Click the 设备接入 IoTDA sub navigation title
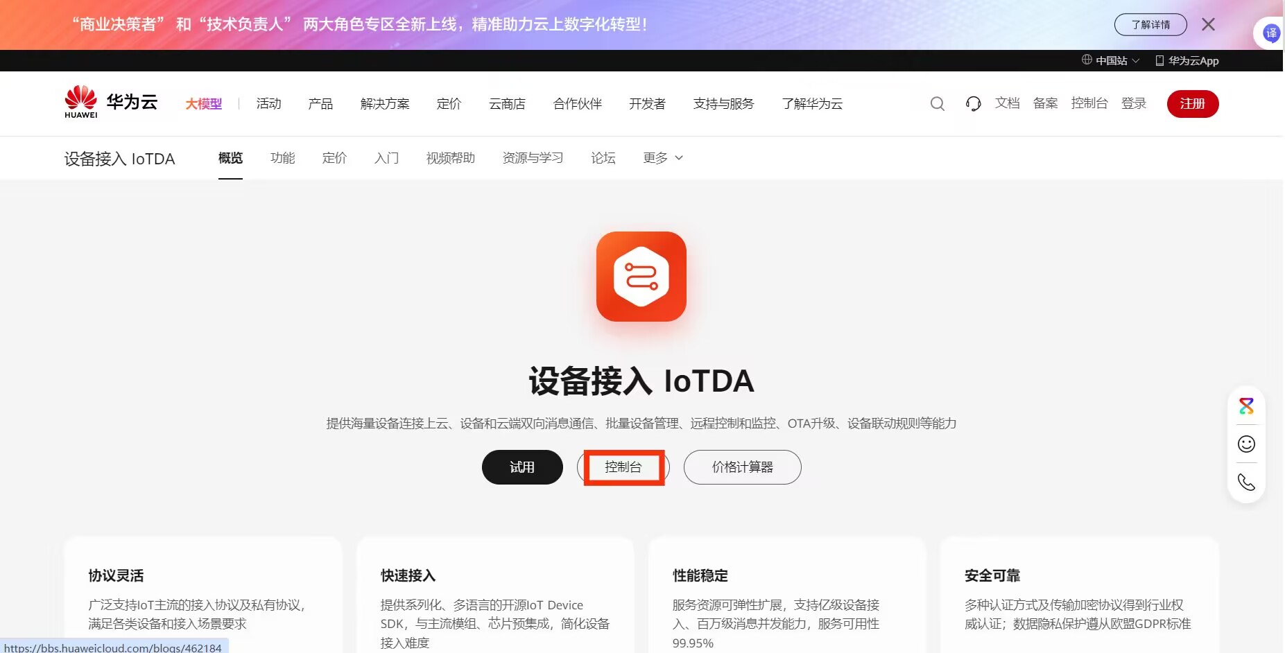 119,159
